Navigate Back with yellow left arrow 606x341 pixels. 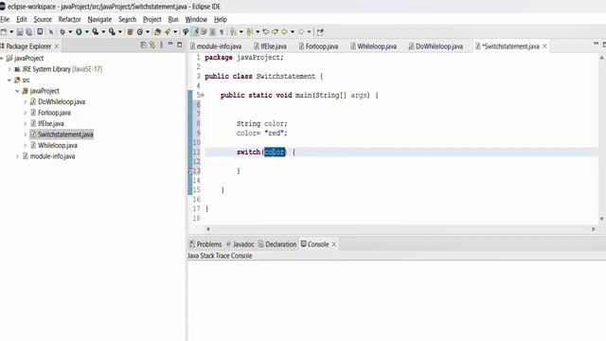pyautogui.click(x=284, y=31)
